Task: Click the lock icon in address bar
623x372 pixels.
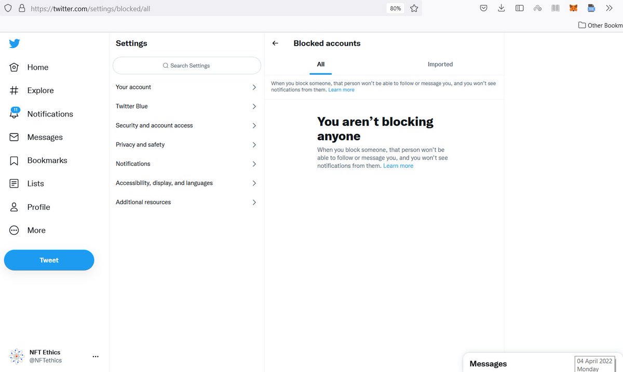Action: (x=21, y=8)
